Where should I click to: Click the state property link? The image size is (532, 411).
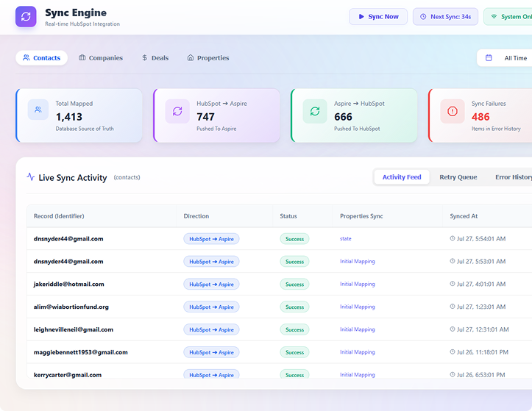pos(345,239)
